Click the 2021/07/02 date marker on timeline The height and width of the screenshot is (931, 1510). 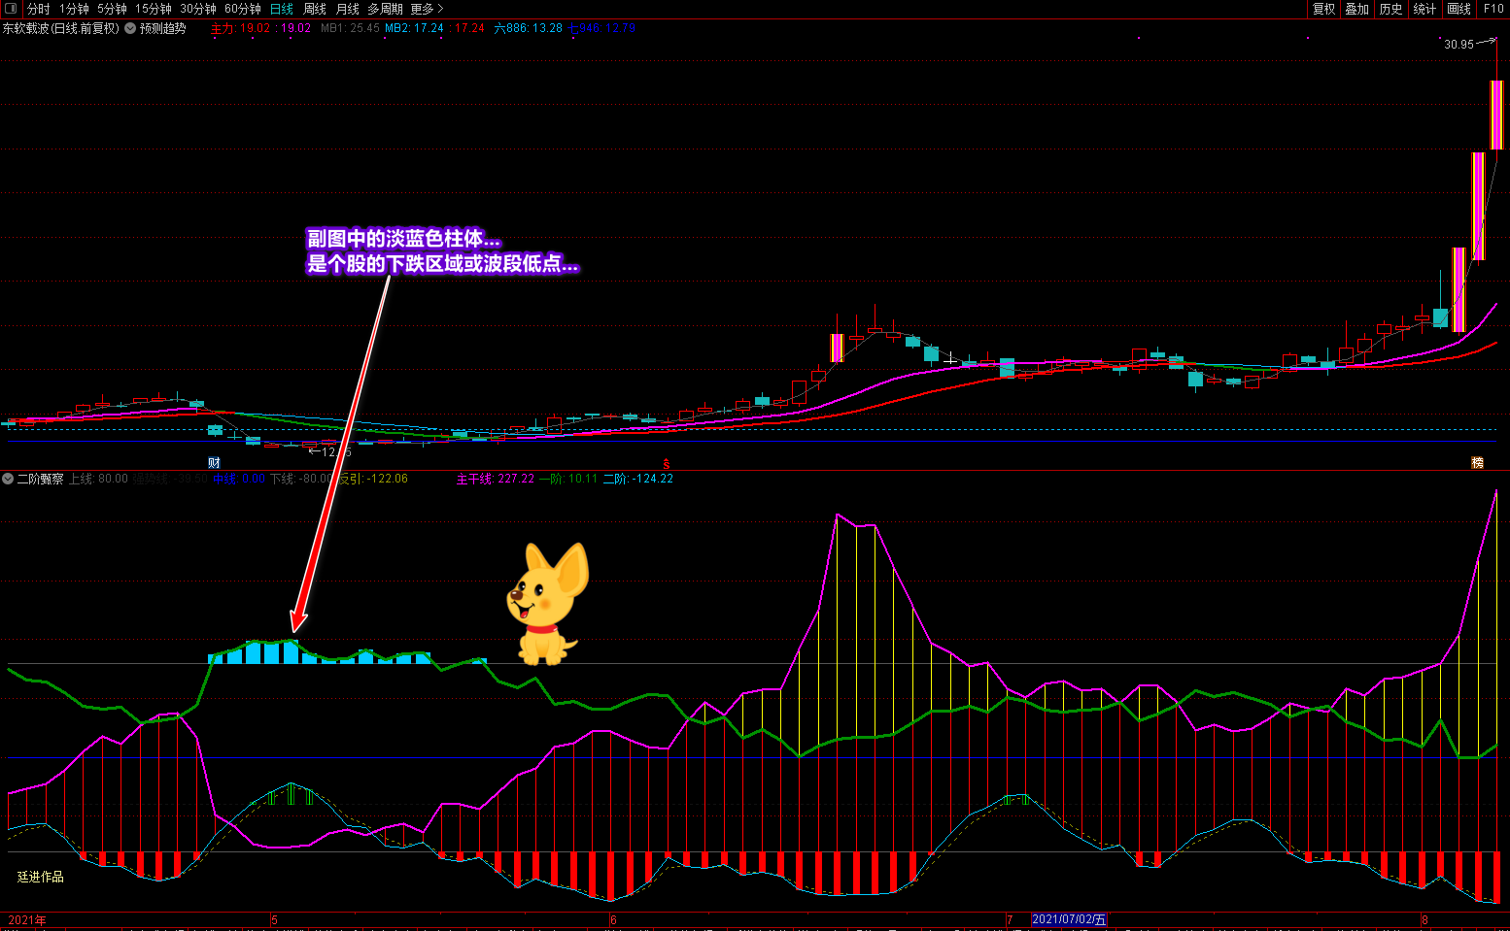[x=1068, y=919]
